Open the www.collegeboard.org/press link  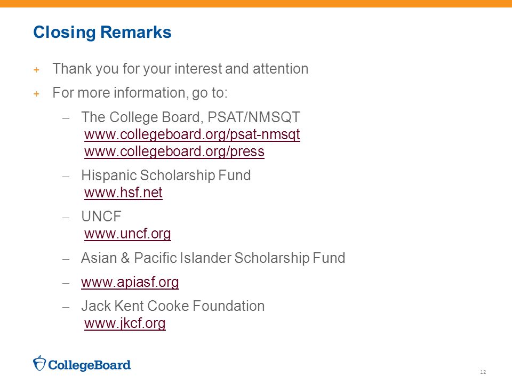(x=174, y=152)
